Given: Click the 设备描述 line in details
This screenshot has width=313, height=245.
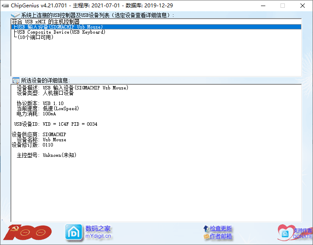Looking at the screenshot, I should point(72,88).
